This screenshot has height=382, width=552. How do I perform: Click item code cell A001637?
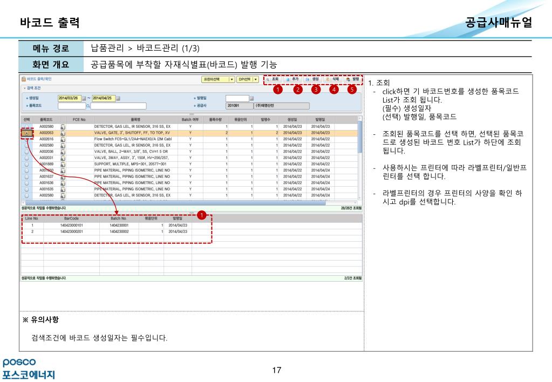46,176
